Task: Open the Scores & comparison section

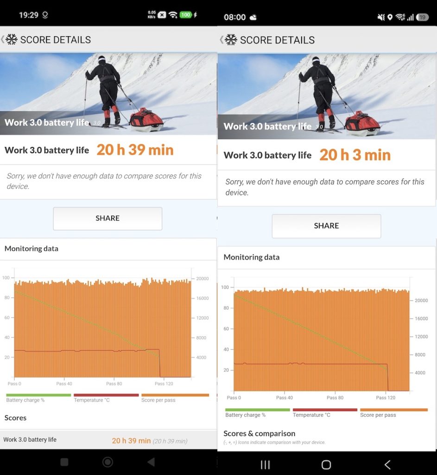Action: click(260, 434)
